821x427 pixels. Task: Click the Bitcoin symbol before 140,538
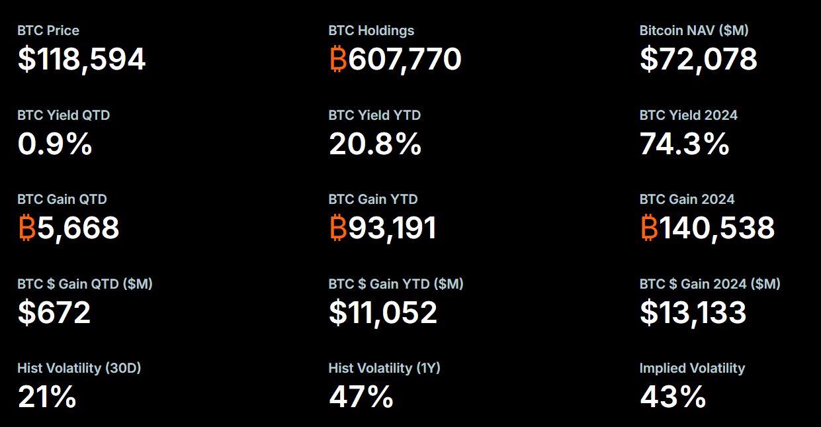[x=649, y=228]
